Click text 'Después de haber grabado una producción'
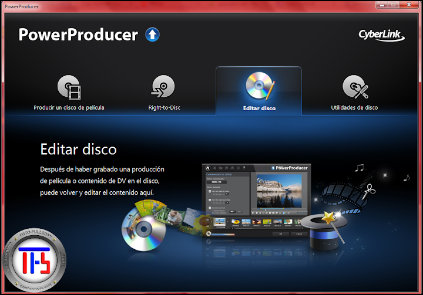The height and width of the screenshot is (295, 423). point(102,169)
